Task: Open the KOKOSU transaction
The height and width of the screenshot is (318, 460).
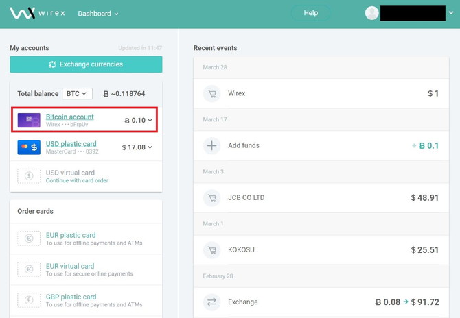Action: point(321,249)
